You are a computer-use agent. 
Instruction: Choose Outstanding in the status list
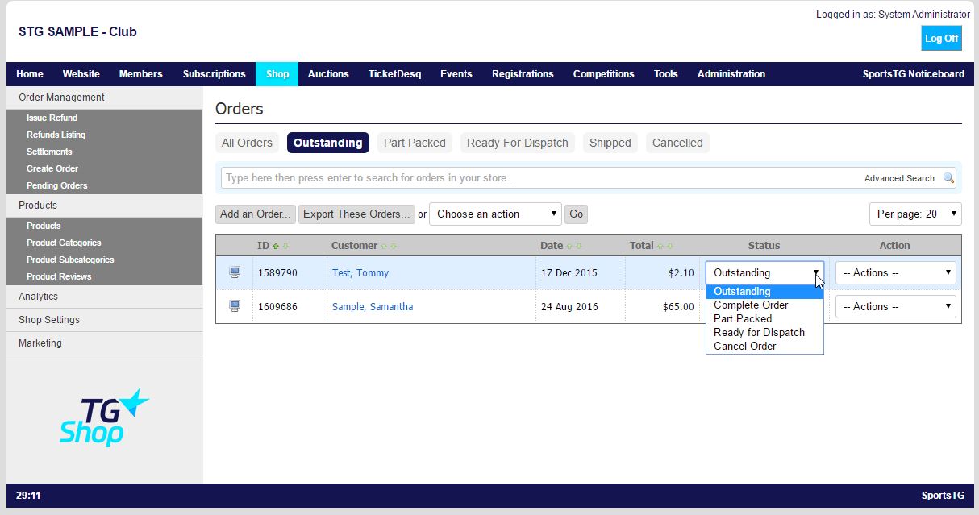tap(764, 292)
